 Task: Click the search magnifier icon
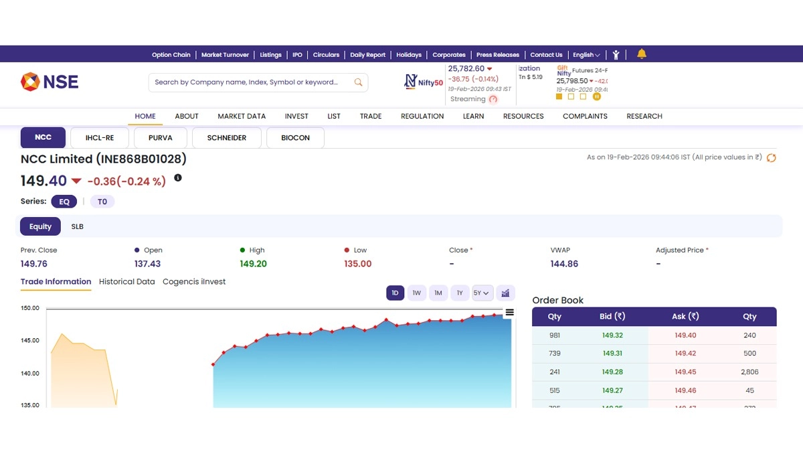[x=359, y=82]
